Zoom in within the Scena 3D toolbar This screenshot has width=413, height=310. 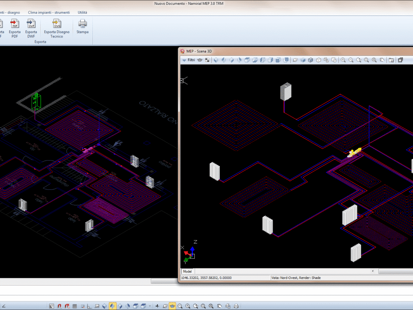[x=343, y=60]
